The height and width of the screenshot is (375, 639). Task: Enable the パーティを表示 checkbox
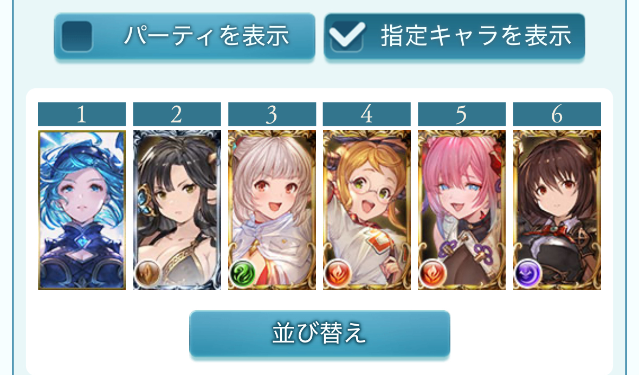(76, 36)
